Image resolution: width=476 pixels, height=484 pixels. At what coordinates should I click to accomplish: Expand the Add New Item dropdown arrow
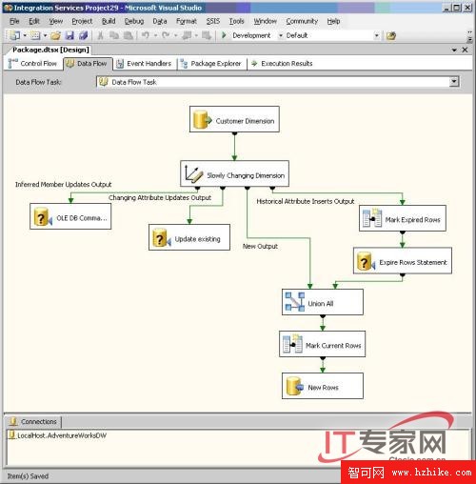(45, 35)
